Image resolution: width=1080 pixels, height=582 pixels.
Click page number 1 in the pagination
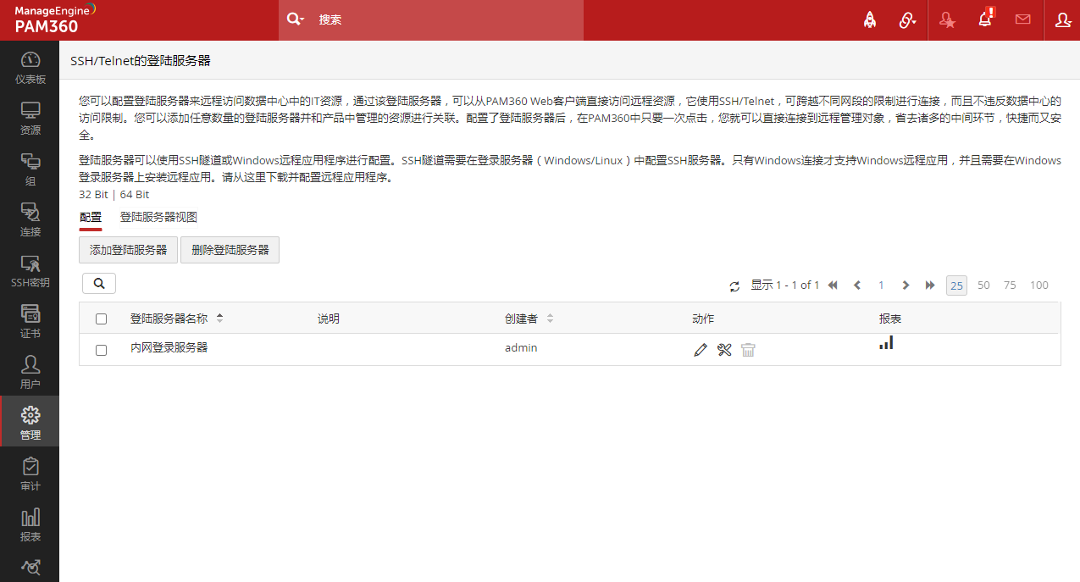click(x=881, y=285)
